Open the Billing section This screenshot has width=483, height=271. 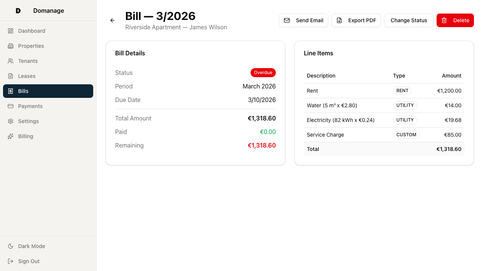click(x=26, y=136)
